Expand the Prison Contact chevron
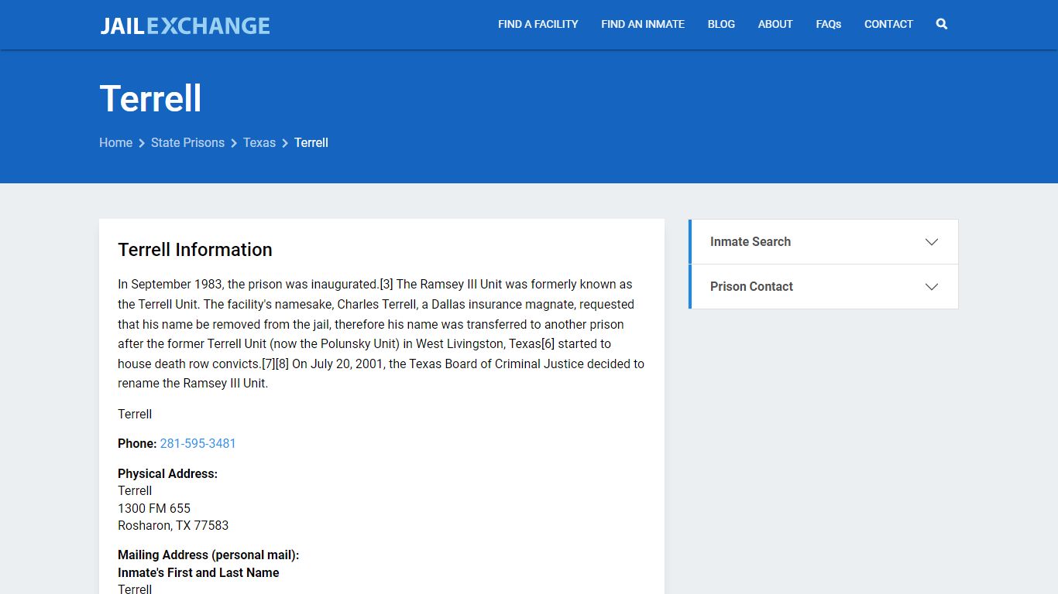The image size is (1058, 594). click(x=932, y=287)
